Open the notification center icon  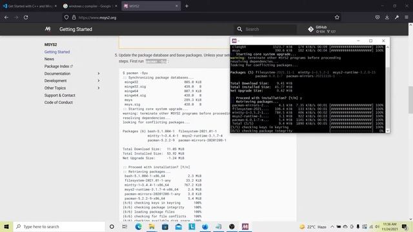click(405, 227)
